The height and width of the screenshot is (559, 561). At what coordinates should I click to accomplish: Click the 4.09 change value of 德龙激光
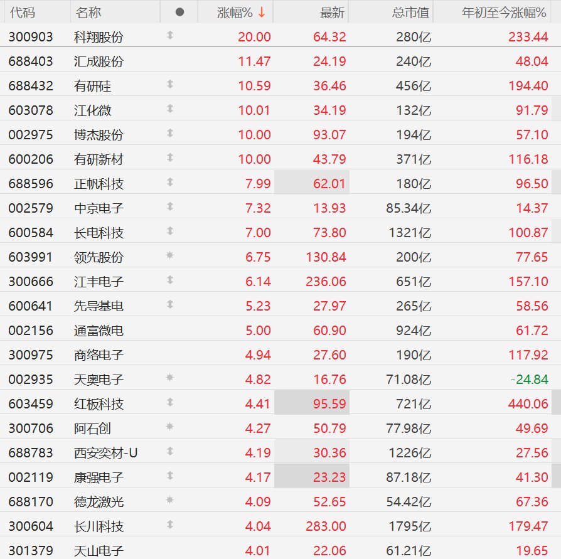(x=258, y=502)
